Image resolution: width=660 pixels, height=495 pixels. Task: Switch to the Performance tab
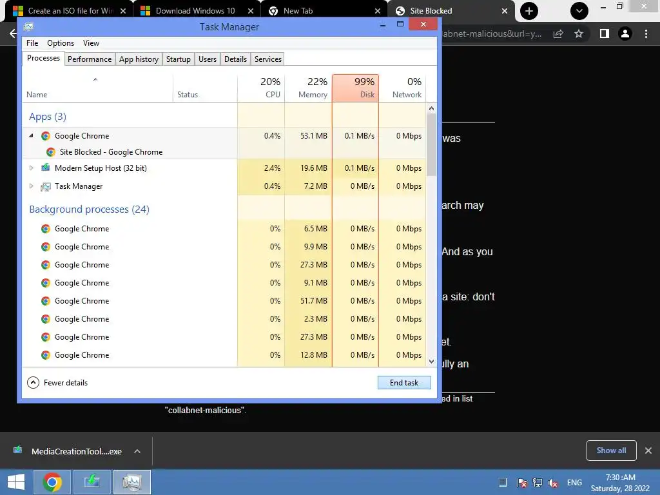tap(90, 59)
